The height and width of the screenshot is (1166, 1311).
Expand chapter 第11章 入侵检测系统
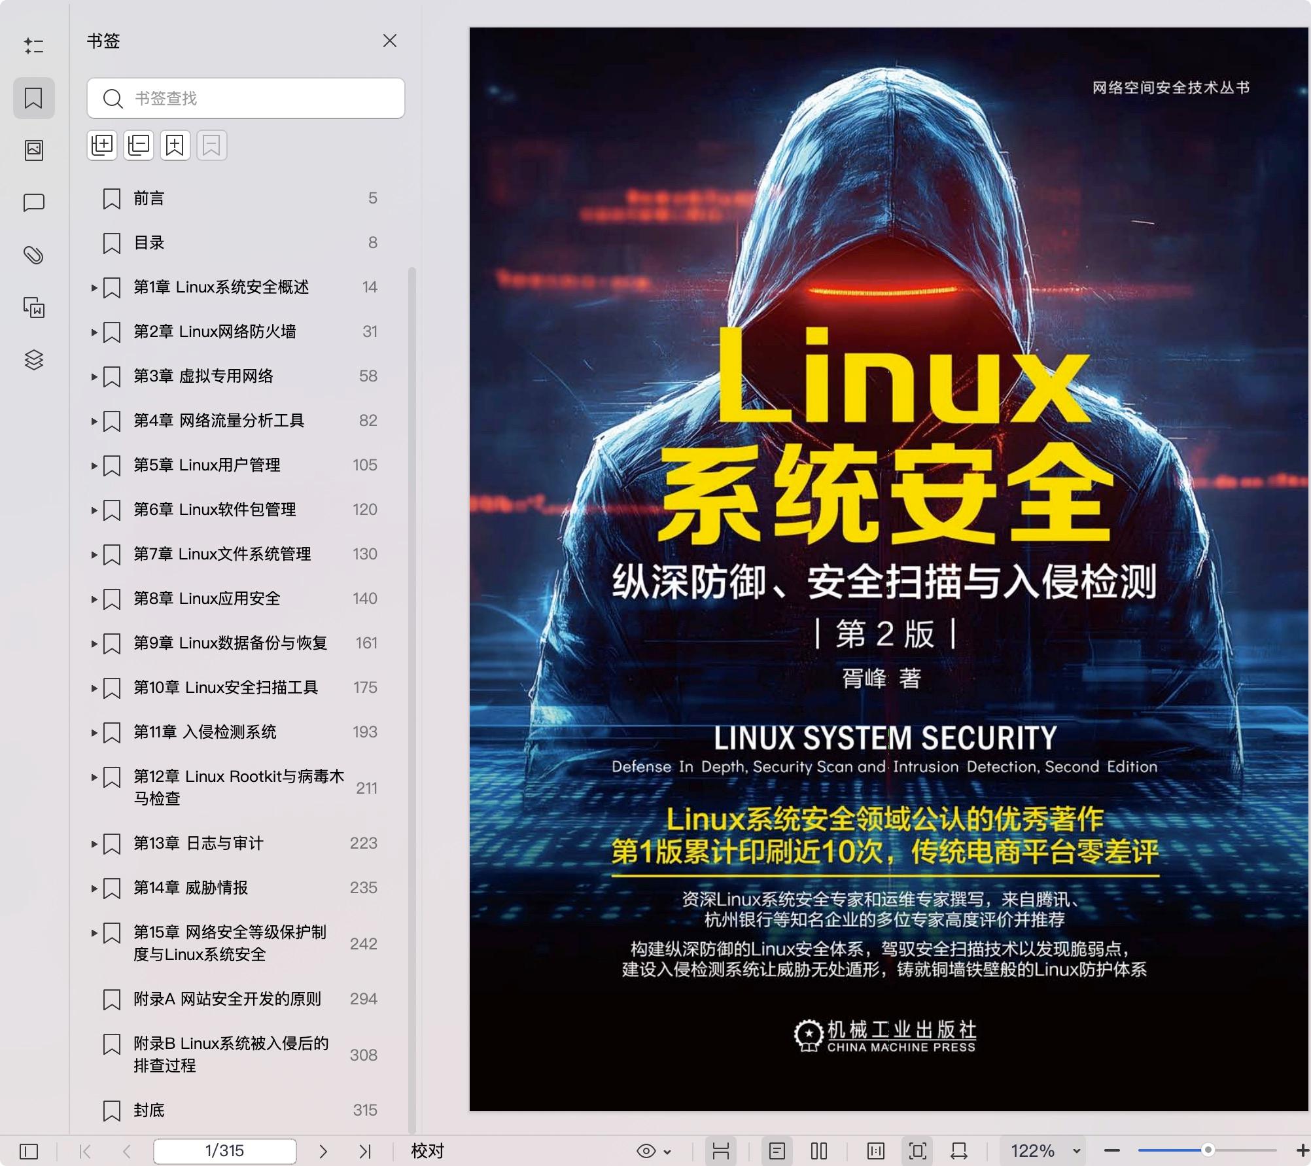point(94,732)
